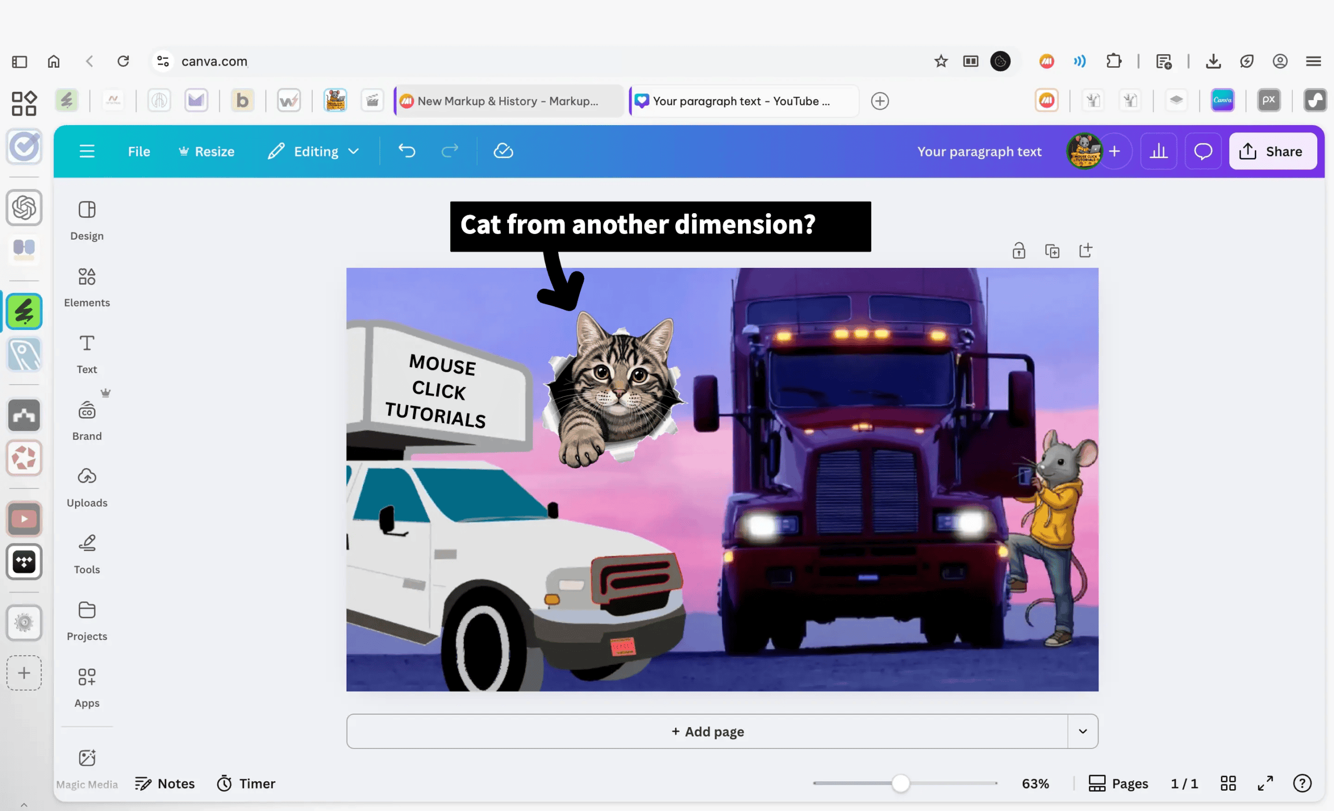The height and width of the screenshot is (811, 1334).
Task: Lock the page with padlock icon
Action: coord(1018,251)
